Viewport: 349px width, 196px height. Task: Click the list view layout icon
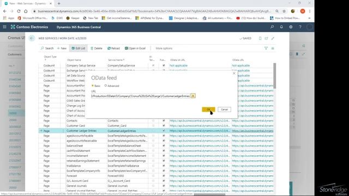coord(273,48)
